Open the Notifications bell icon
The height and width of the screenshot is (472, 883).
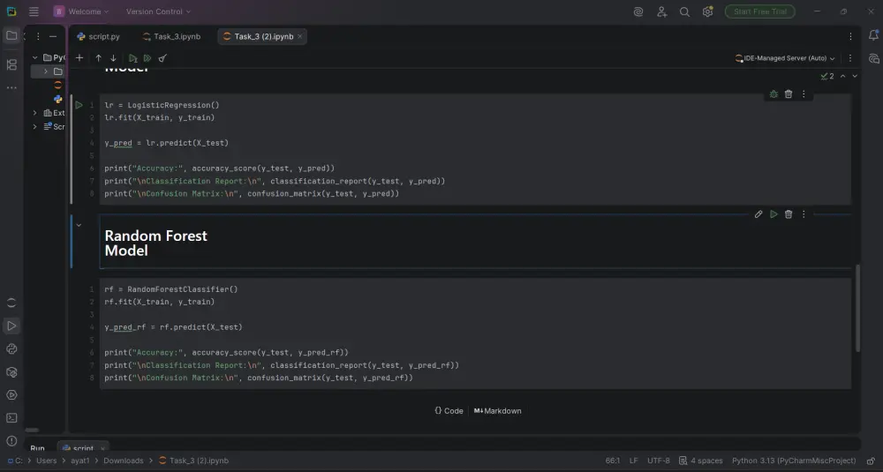[873, 35]
